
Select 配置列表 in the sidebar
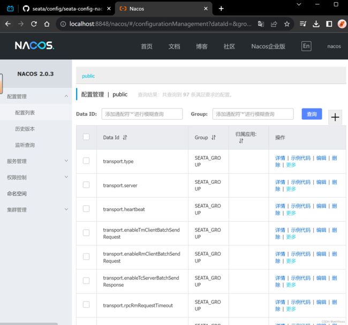pyautogui.click(x=25, y=113)
